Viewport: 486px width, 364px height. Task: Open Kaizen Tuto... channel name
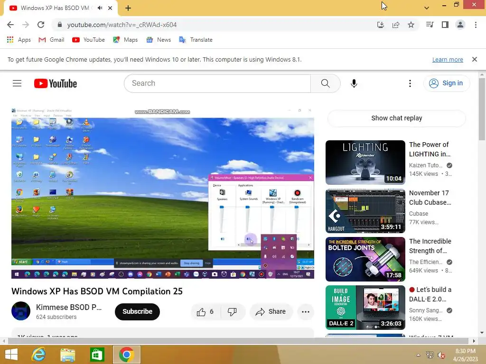[426, 165]
